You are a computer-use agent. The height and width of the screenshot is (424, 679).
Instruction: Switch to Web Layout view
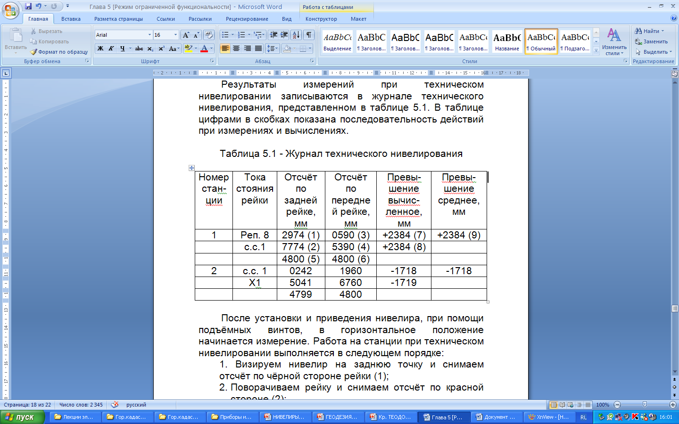[x=571, y=405]
